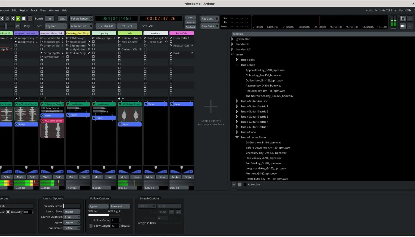The image size is (415, 237).
Task: Launch the Cartoon Chi clip in kids track
Action: [119, 49]
